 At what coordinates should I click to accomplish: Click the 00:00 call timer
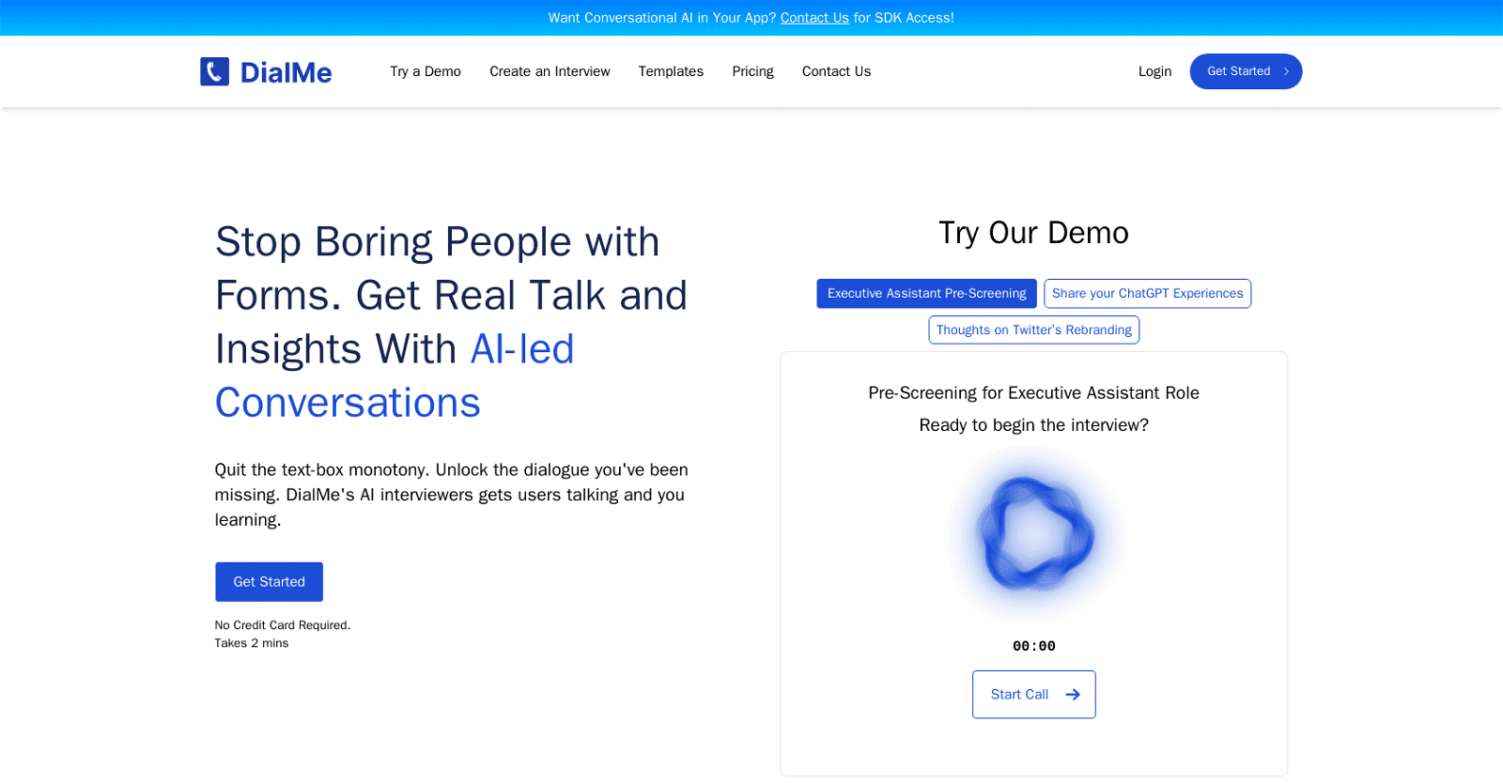(x=1033, y=646)
